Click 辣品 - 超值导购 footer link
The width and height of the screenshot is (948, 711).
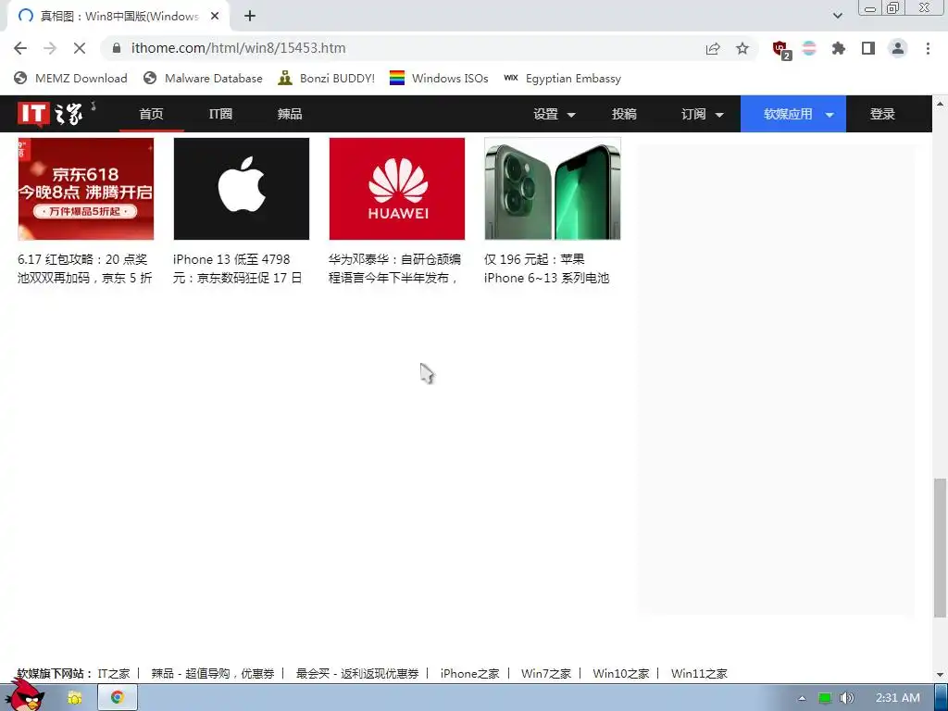(x=213, y=674)
